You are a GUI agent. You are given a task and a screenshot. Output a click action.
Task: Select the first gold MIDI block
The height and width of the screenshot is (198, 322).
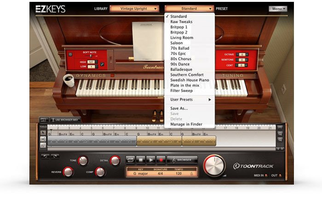[159, 141]
